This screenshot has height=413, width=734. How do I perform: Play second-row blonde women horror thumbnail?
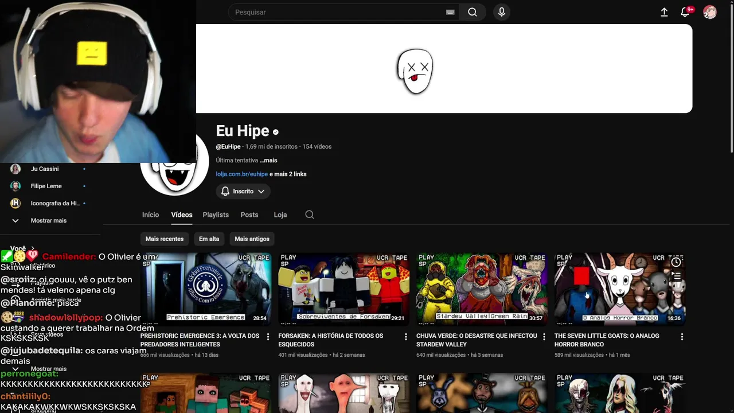point(620,393)
